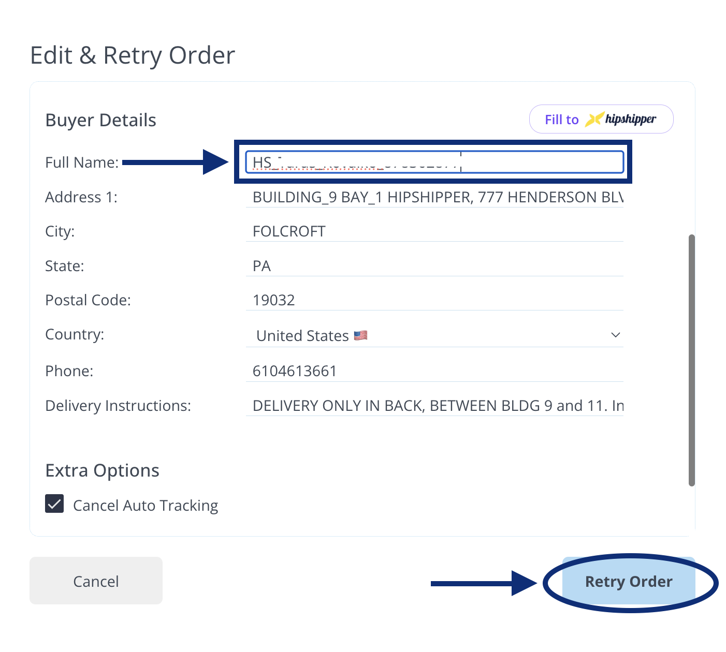Click the State field showing PA
The width and height of the screenshot is (726, 652).
(x=434, y=266)
